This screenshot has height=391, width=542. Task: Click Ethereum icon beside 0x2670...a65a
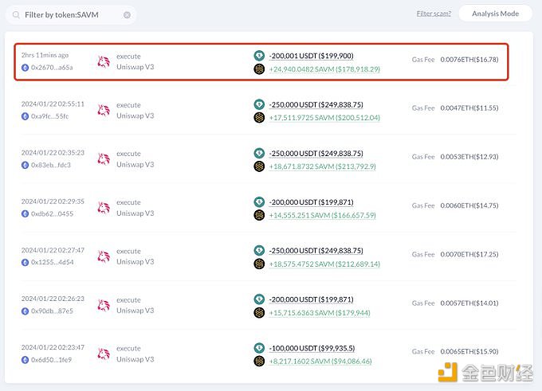coord(25,68)
